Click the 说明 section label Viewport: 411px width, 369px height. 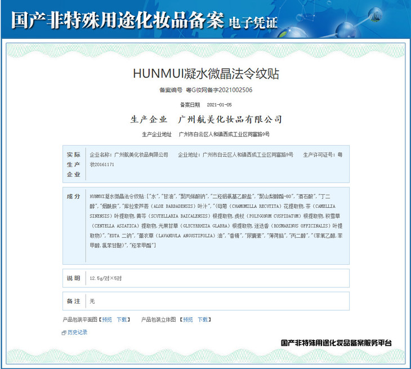pos(73,278)
